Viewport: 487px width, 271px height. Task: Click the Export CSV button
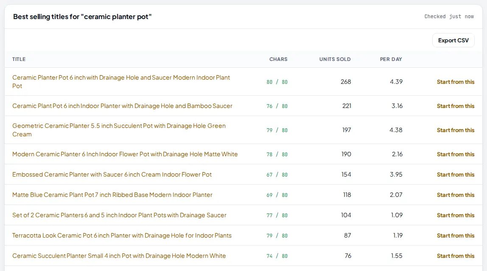(453, 40)
